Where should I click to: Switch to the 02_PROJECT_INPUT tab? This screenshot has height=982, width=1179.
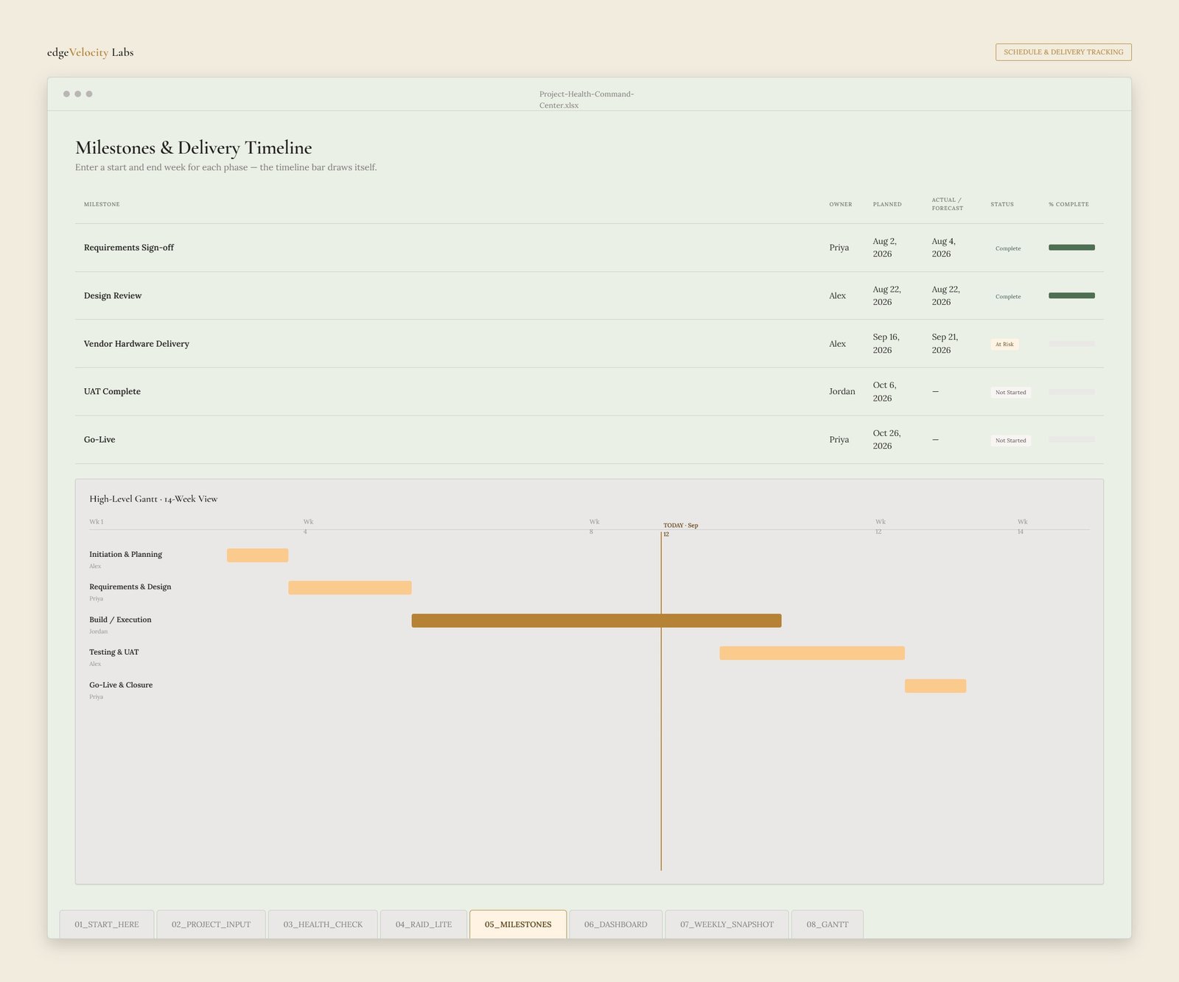(211, 924)
